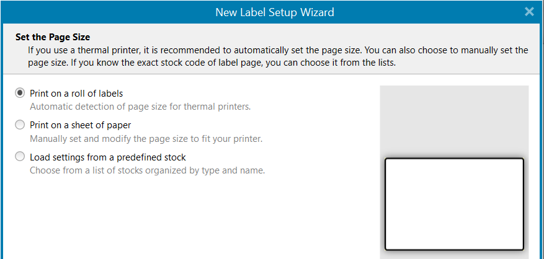Click the 'If you use a thermal printer' instruction line
The image size is (544, 259).
point(278,50)
